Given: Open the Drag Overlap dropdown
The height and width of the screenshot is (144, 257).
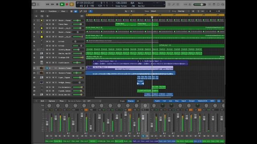Looking at the screenshot, I should [183, 11].
